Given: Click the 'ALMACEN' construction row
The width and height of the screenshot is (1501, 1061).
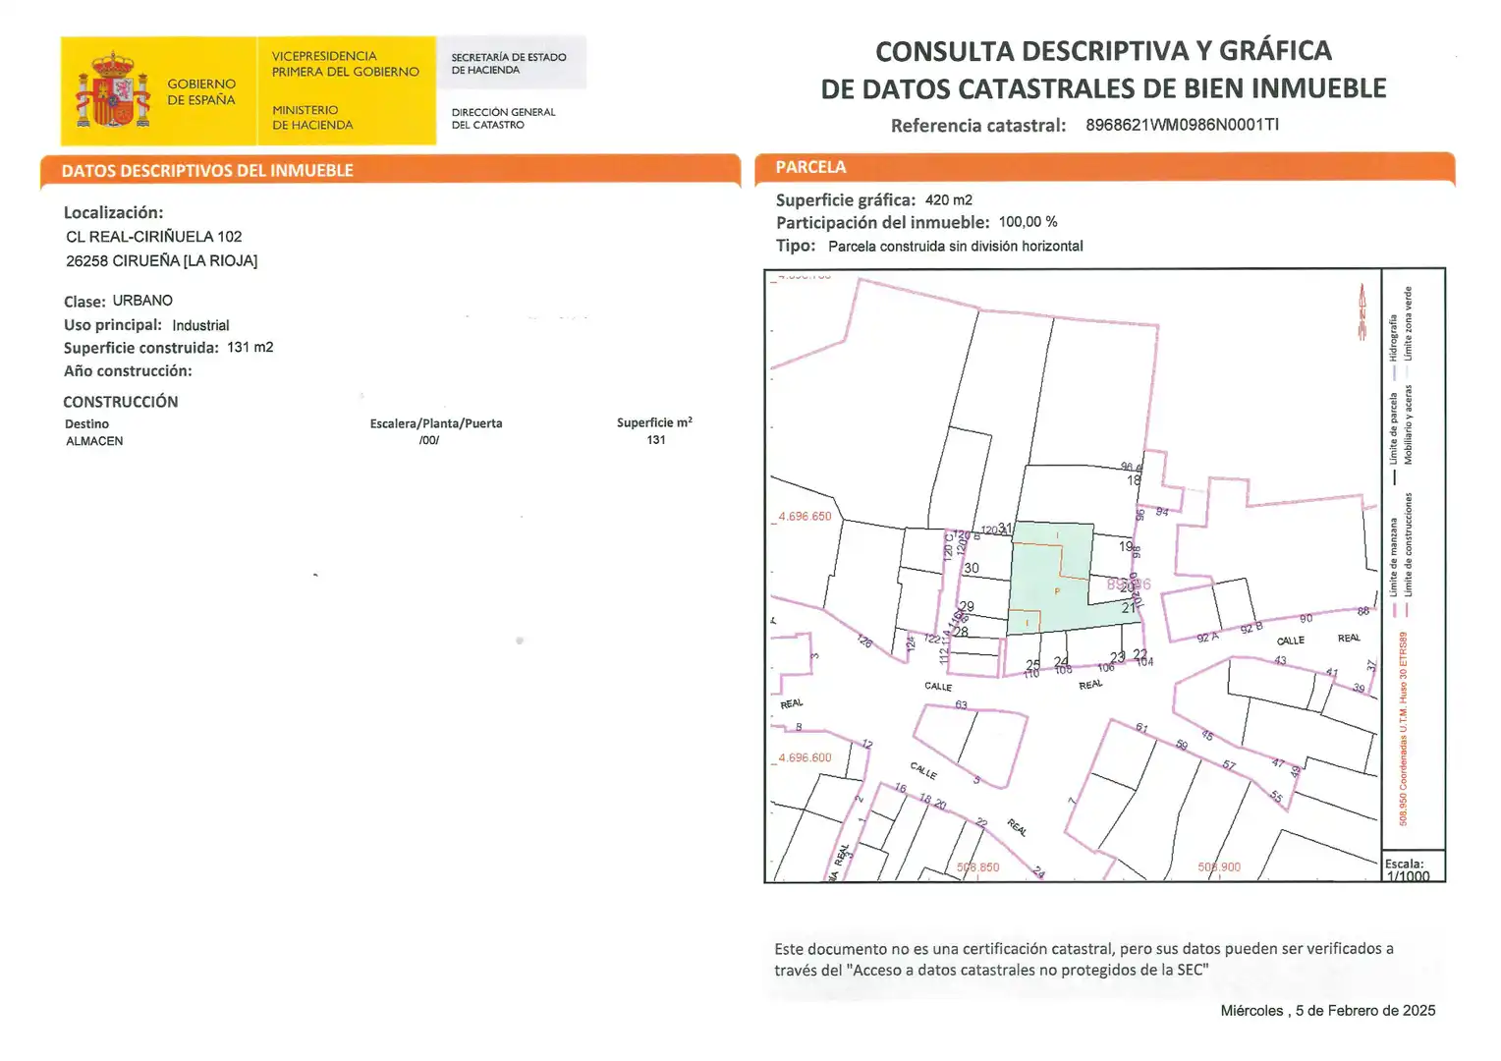Looking at the screenshot, I should (x=379, y=441).
